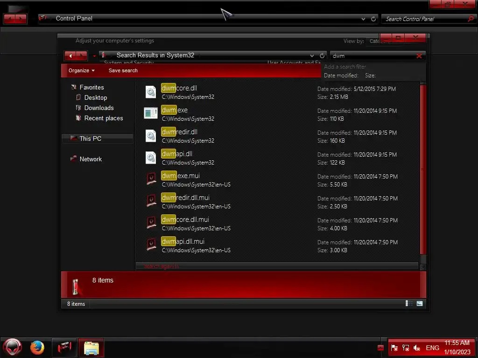Screen dimensions: 478x358
Task: Add a Size search filter
Action: (370, 76)
